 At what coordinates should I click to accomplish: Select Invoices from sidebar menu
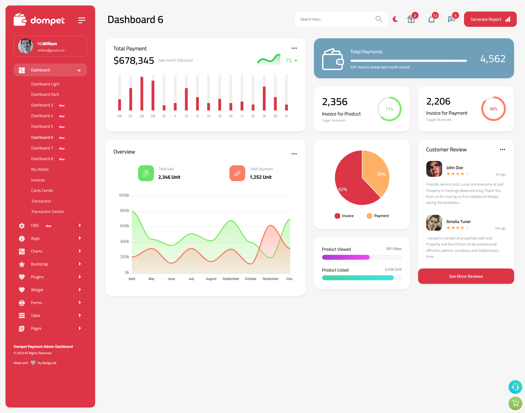point(38,180)
